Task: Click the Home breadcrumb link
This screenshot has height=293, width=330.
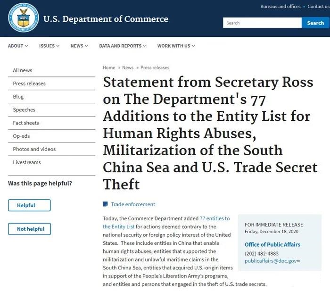Action: pos(109,67)
